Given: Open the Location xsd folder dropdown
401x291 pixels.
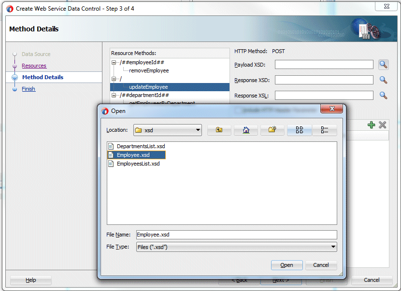Looking at the screenshot, I should (168, 130).
